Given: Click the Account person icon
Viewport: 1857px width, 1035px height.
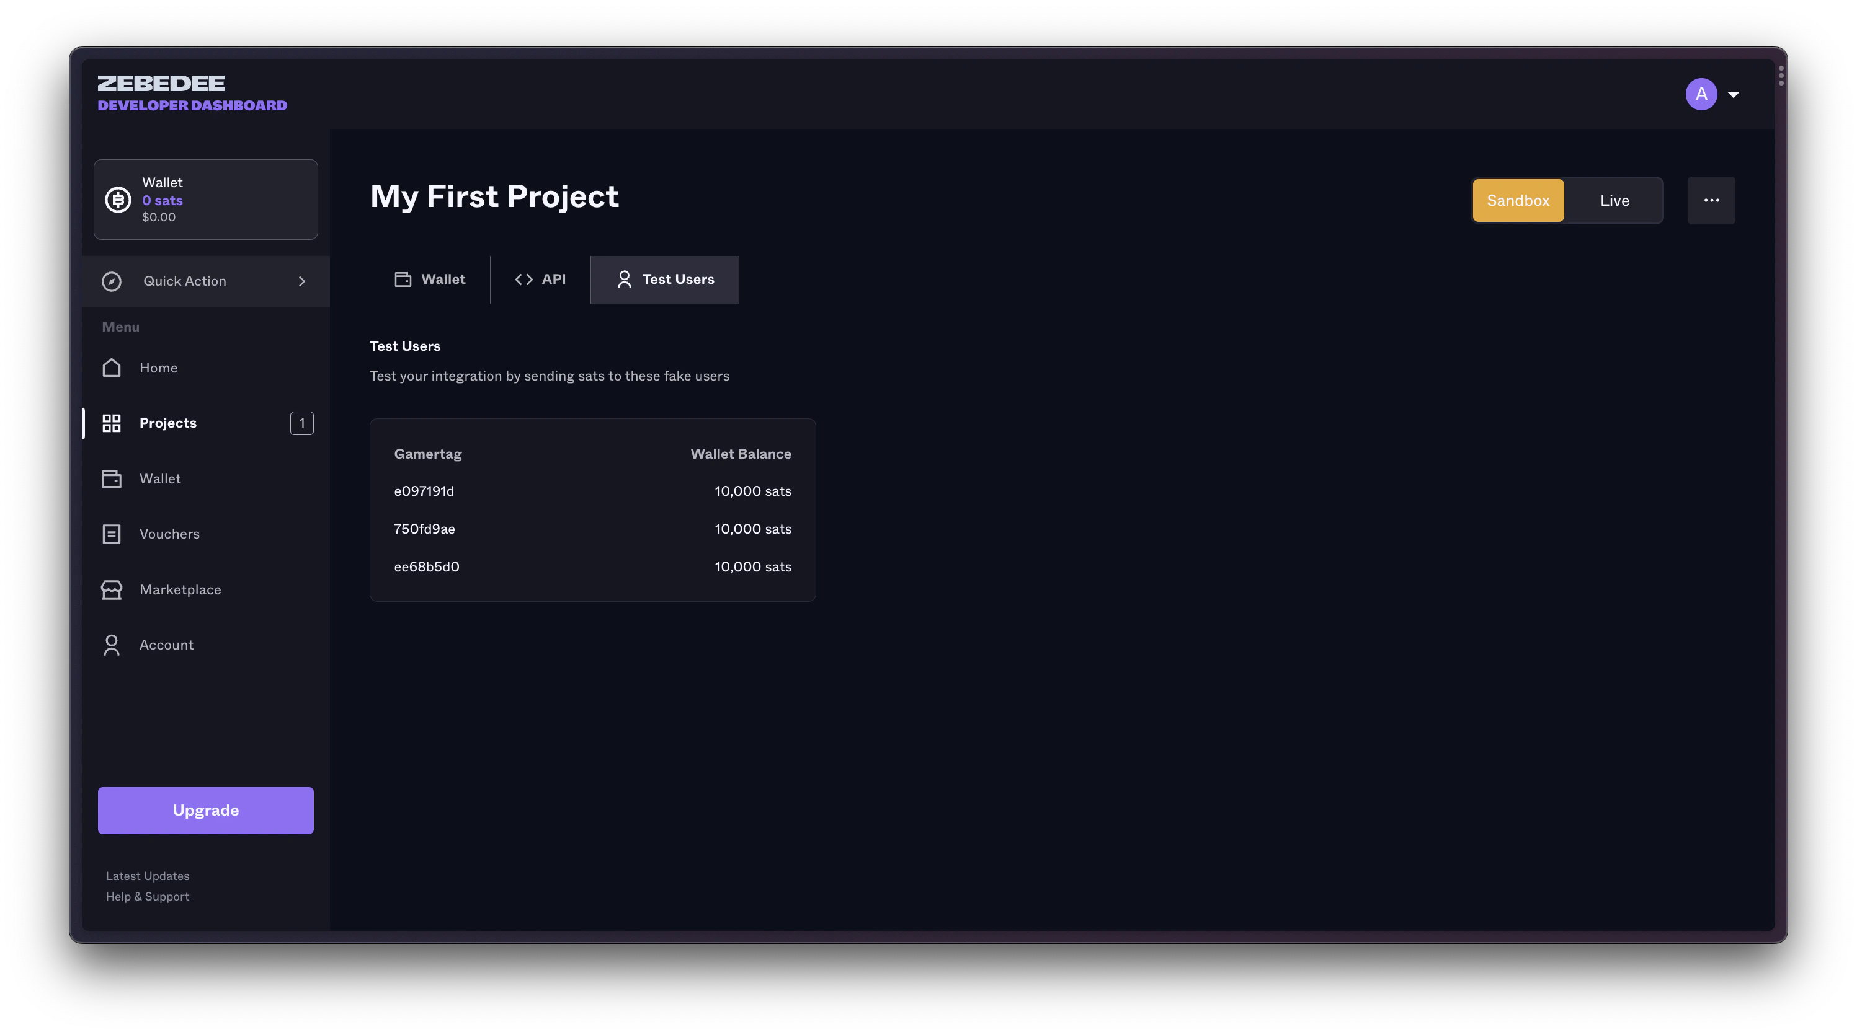Looking at the screenshot, I should coord(112,645).
